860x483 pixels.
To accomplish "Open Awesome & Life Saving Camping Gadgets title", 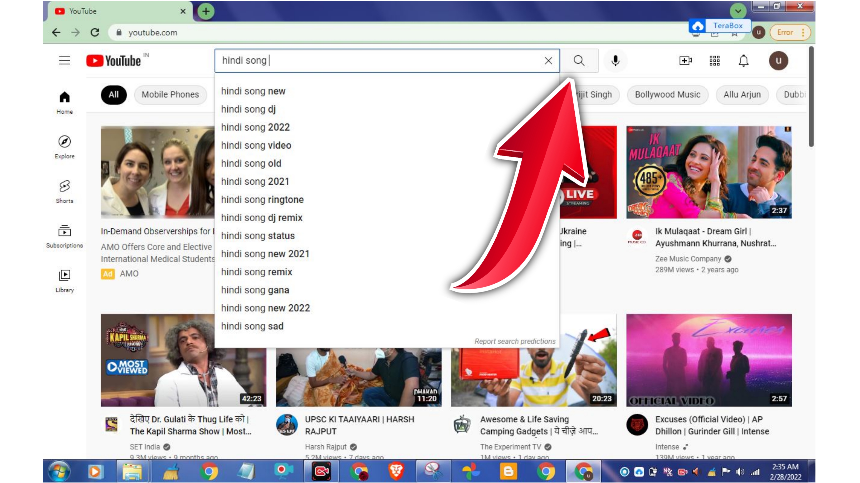I will pyautogui.click(x=539, y=425).
